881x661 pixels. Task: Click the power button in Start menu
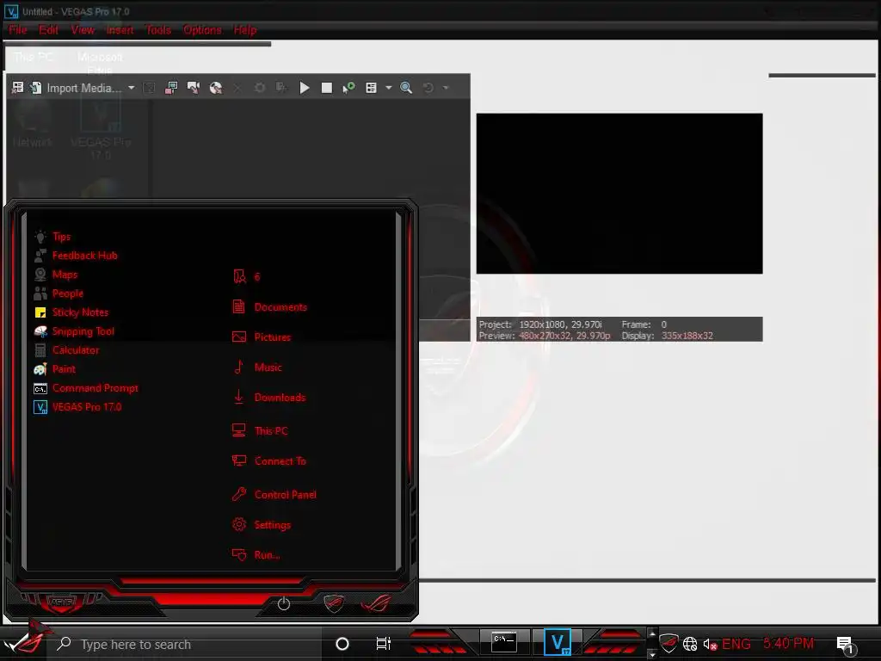pos(284,603)
